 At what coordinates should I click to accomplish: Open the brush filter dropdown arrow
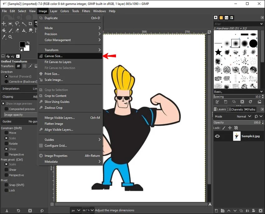point(262,24)
